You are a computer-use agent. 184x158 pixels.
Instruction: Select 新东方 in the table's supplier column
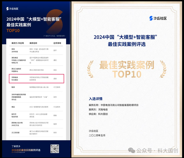pyautogui.click(x=14, y=114)
